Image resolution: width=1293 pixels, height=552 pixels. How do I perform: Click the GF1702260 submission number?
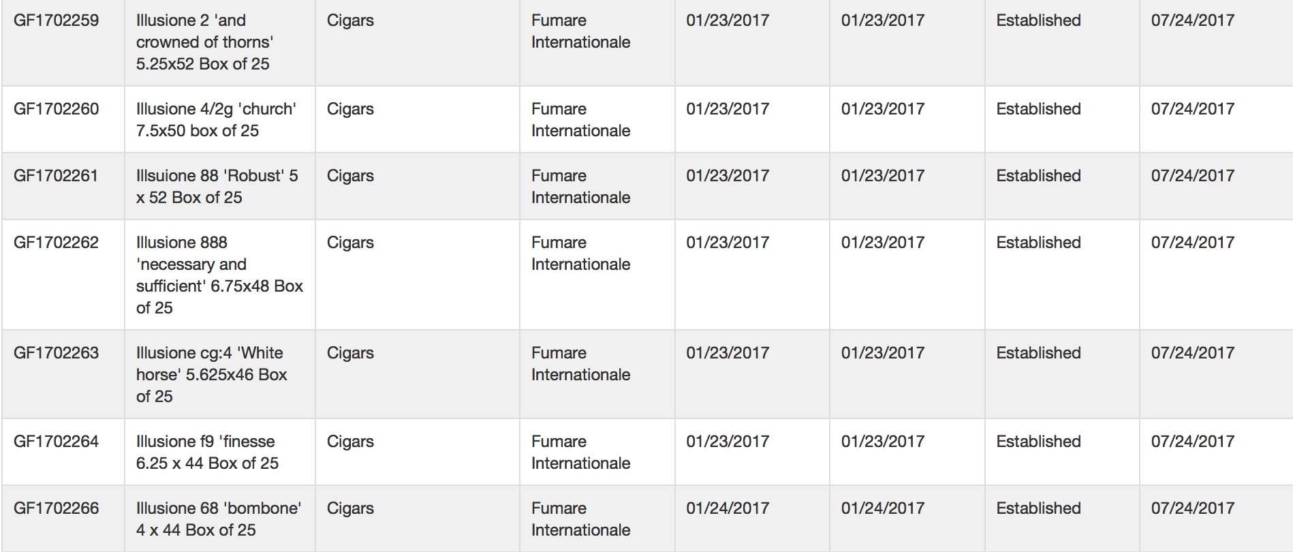[56, 109]
